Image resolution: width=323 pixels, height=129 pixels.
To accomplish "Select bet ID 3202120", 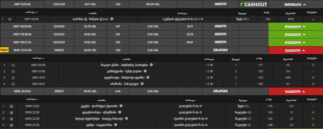I will pos(59,34).
